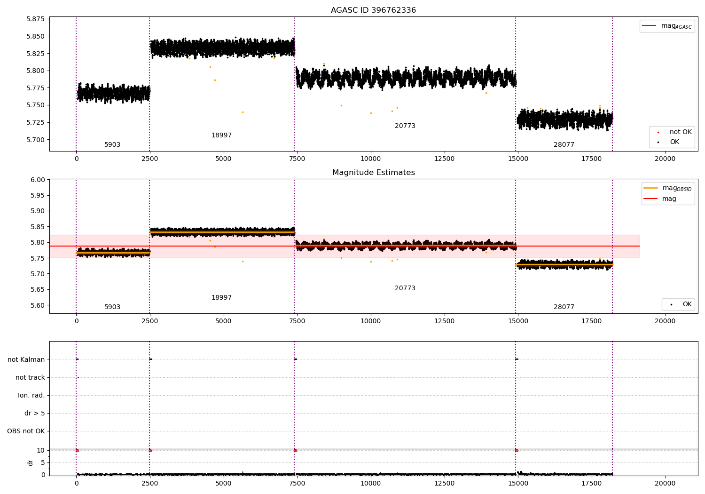Click obsid label 20773 in AGASC ID plot
This screenshot has width=705, height=494.
[405, 126]
